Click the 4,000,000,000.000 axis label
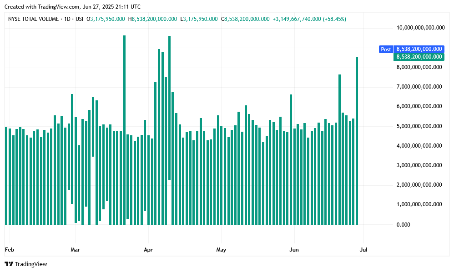 (x=419, y=146)
